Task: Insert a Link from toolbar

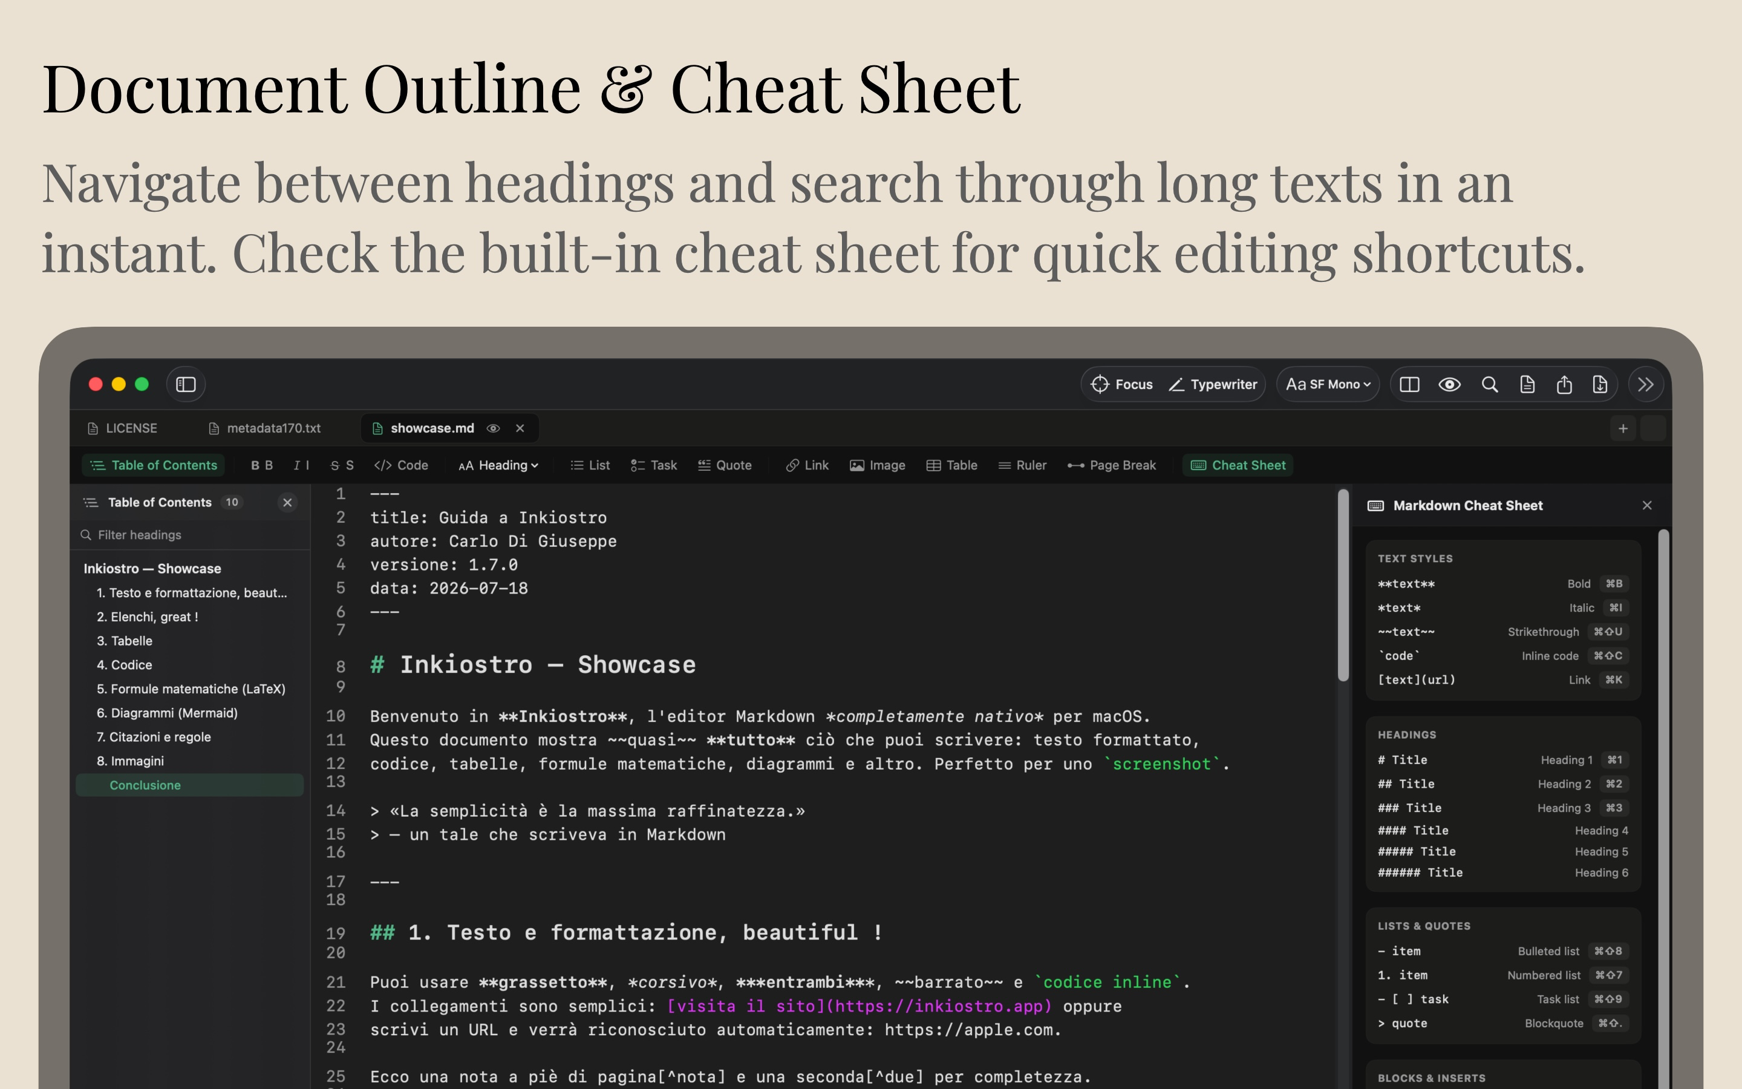Action: pyautogui.click(x=807, y=465)
